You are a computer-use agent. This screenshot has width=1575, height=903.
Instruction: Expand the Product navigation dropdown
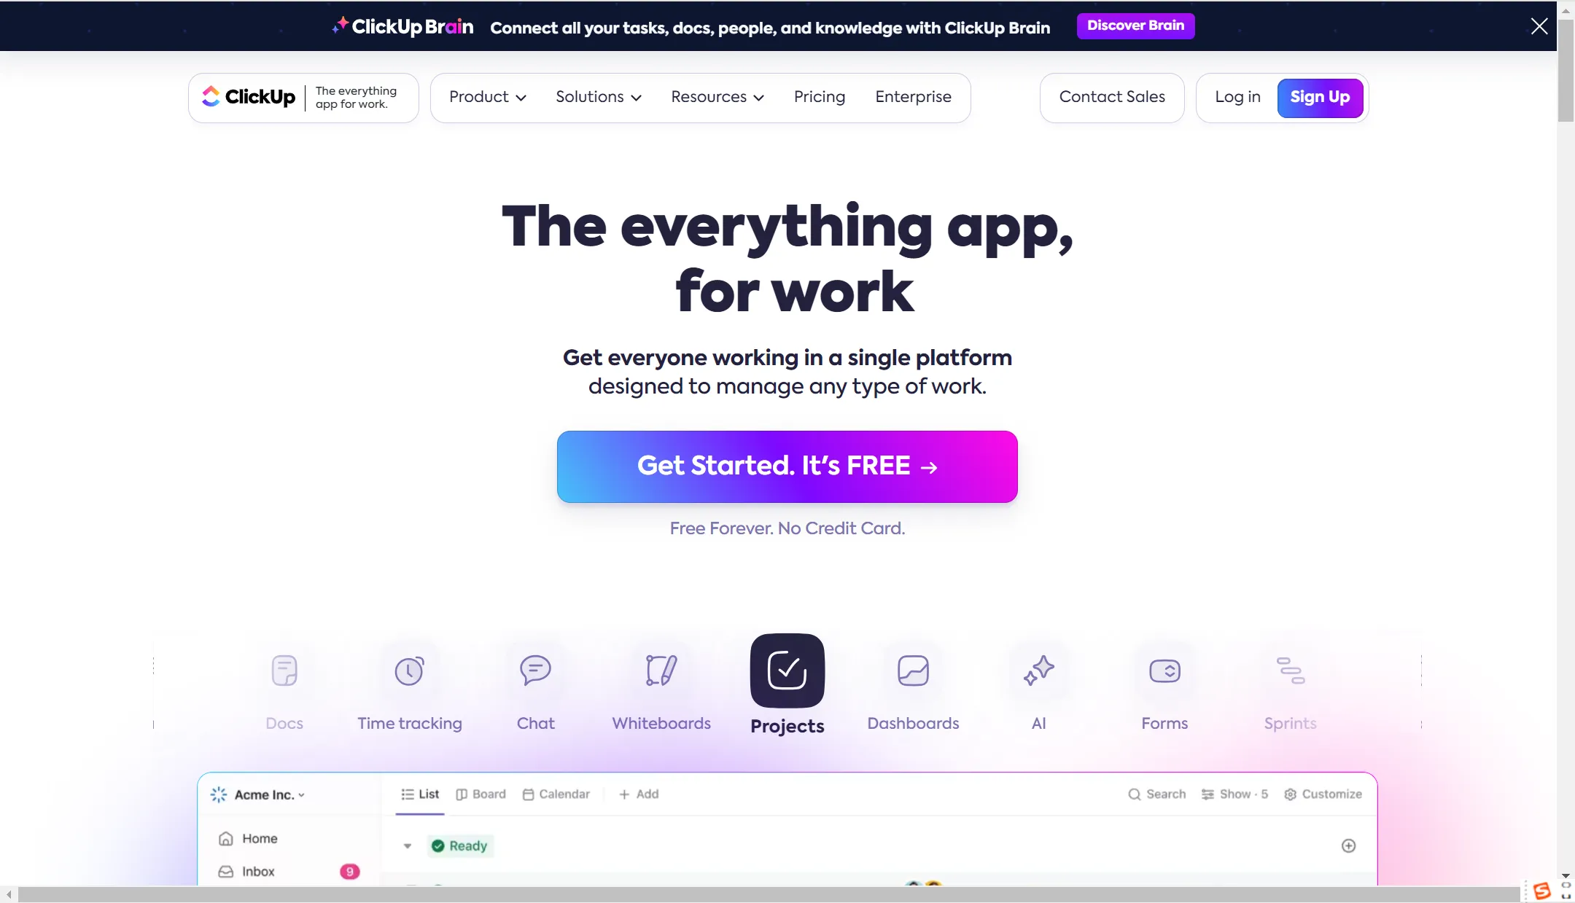487,98
